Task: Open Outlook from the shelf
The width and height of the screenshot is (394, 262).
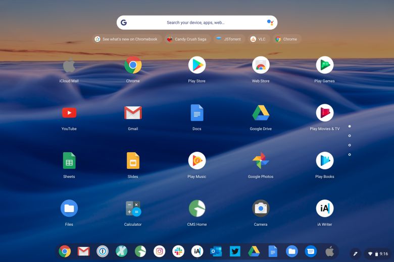Action: pyautogui.click(x=216, y=251)
